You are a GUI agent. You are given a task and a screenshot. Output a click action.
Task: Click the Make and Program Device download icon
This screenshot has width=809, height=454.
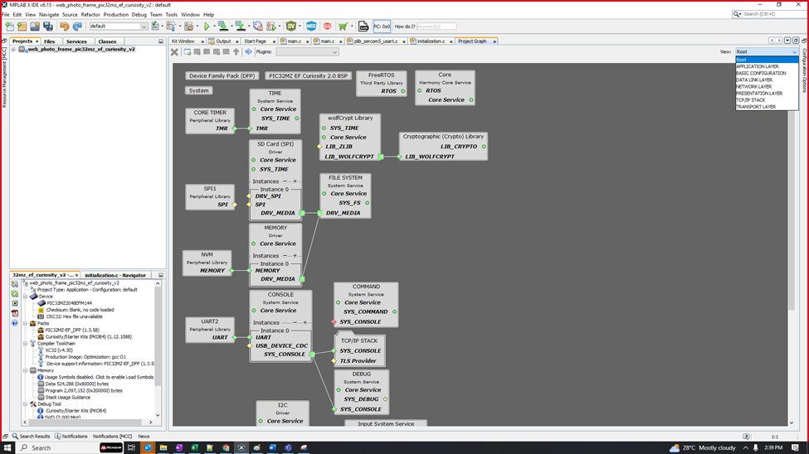[x=223, y=26]
